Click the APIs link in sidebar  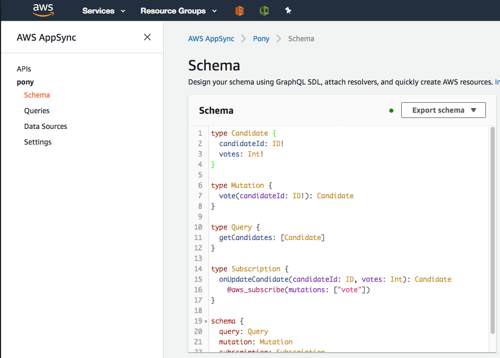click(24, 69)
